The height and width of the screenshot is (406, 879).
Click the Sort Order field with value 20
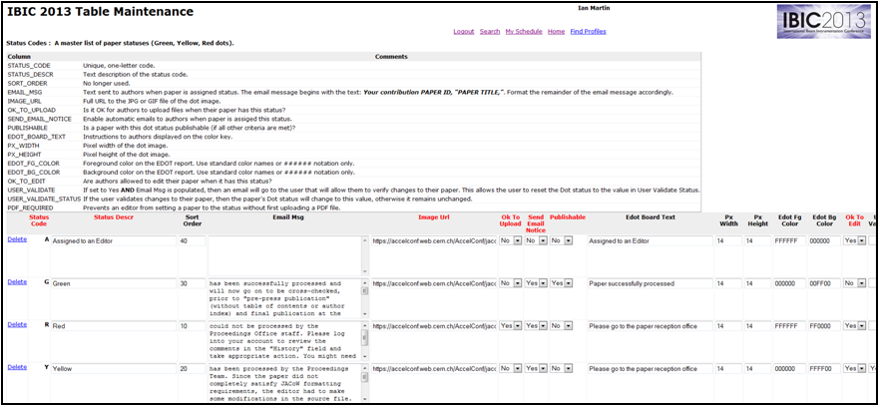point(192,369)
